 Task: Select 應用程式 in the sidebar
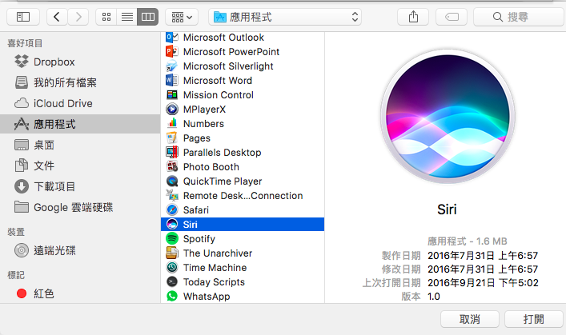tap(80, 124)
